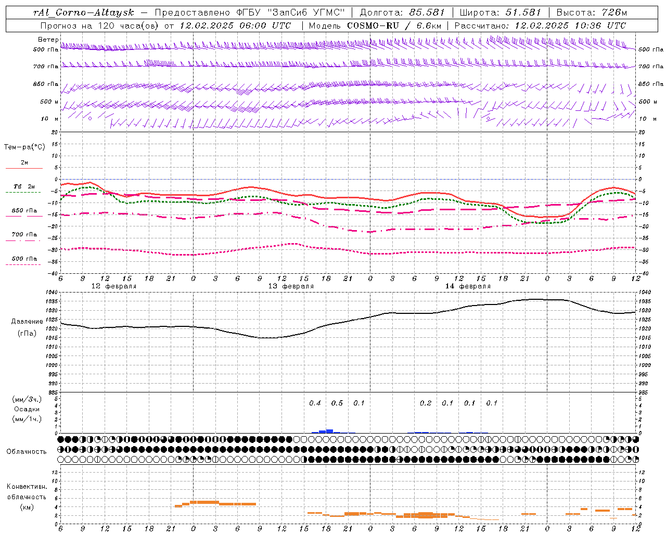This screenshot has width=666, height=533.
Task: Click the 'Тем-ра(°C)' temperature panel label
Action: click(x=24, y=147)
